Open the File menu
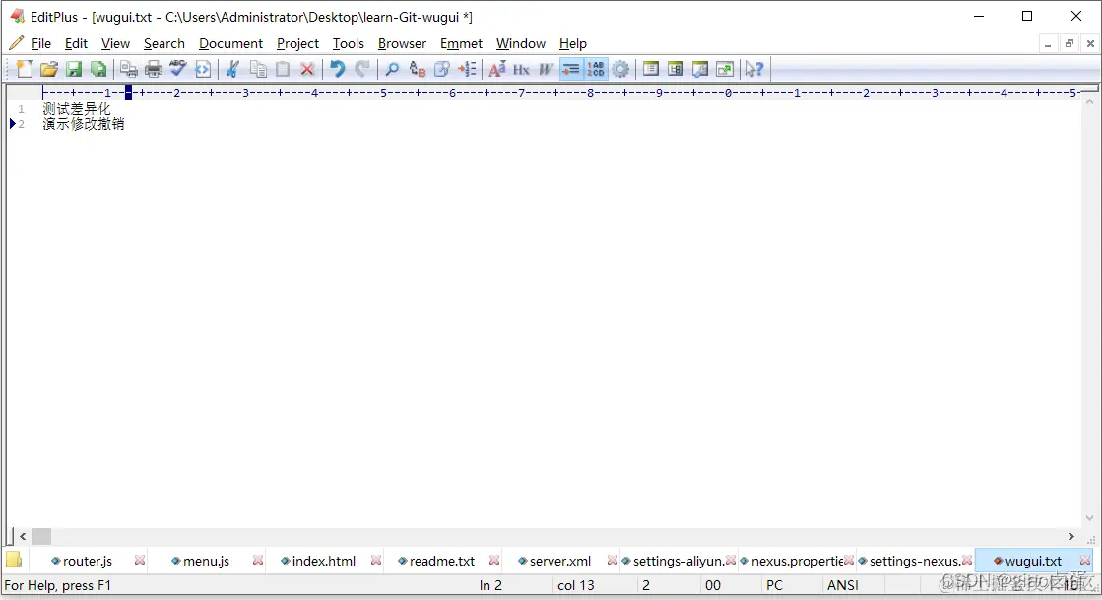 pyautogui.click(x=40, y=43)
